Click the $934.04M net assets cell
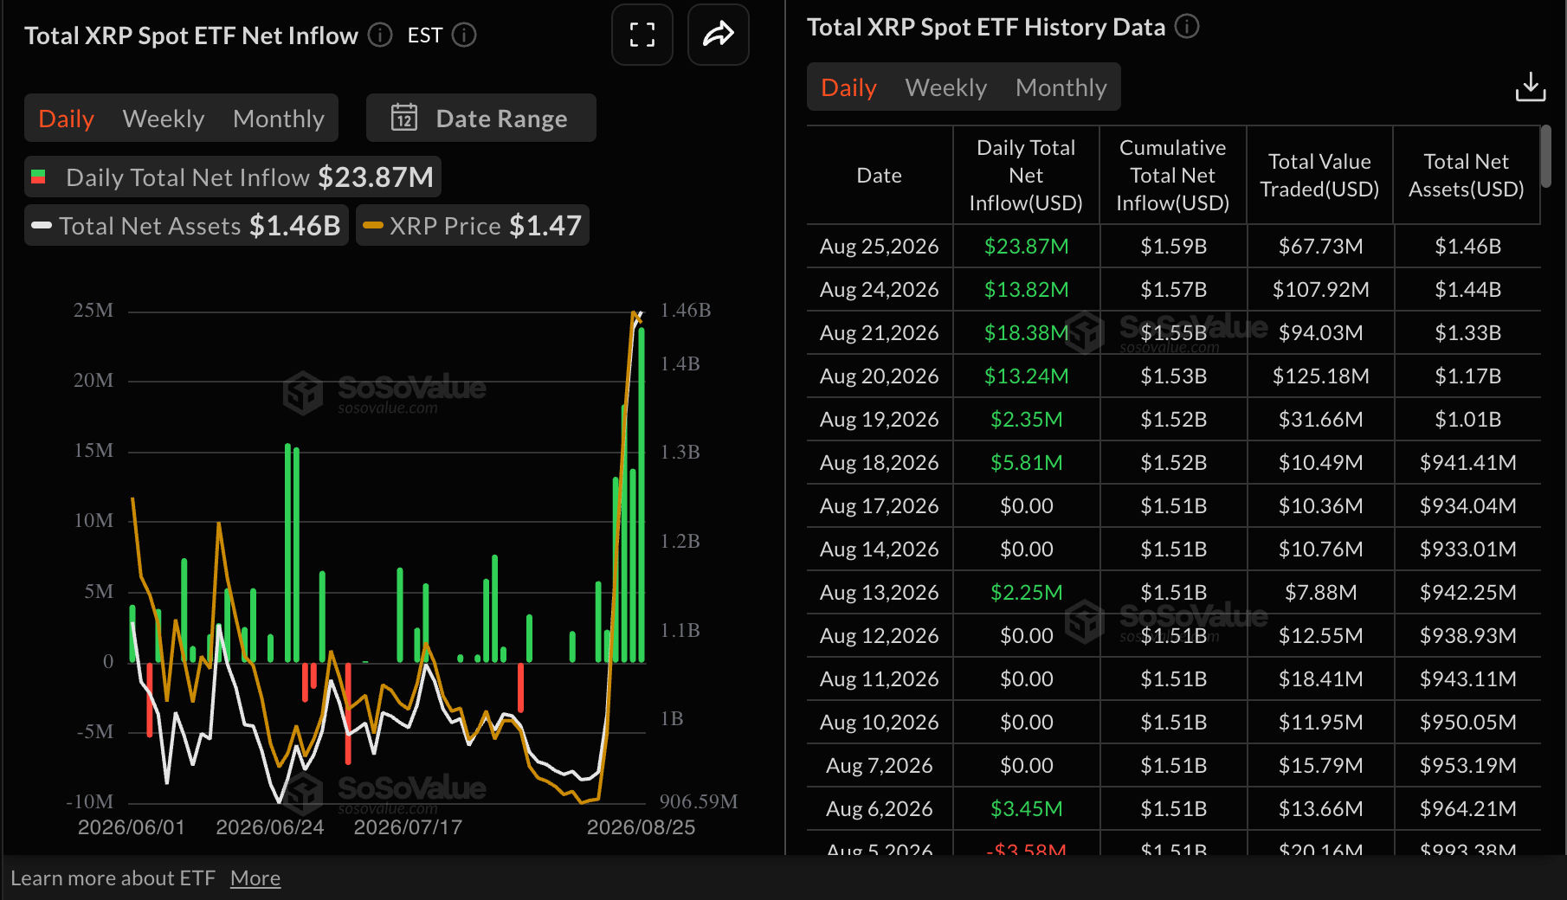Image resolution: width=1567 pixels, height=900 pixels. point(1468,505)
